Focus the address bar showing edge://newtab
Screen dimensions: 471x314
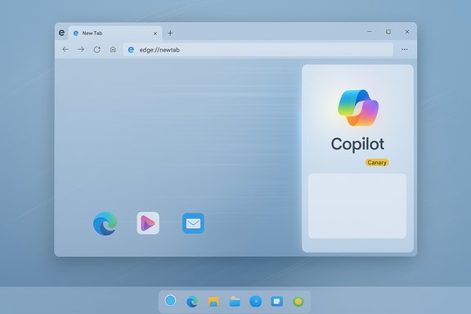258,50
